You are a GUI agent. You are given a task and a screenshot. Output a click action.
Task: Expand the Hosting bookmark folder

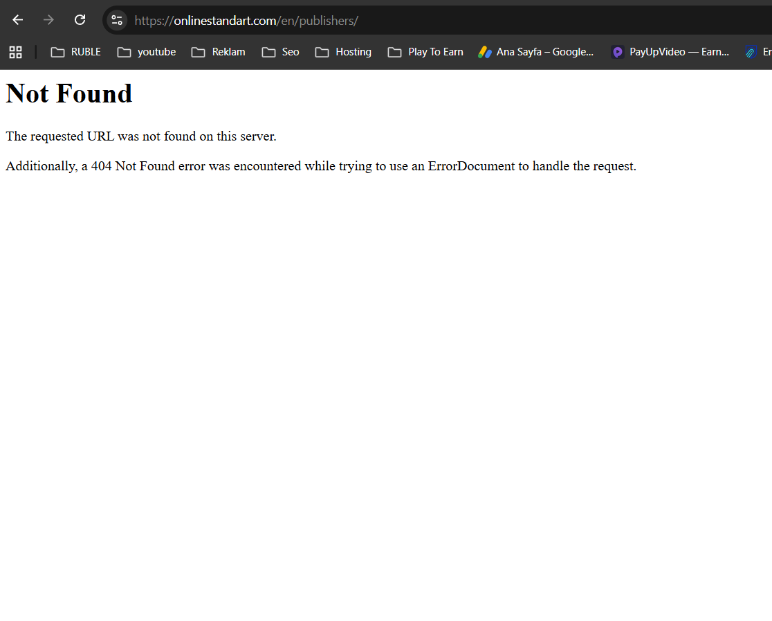pos(343,52)
